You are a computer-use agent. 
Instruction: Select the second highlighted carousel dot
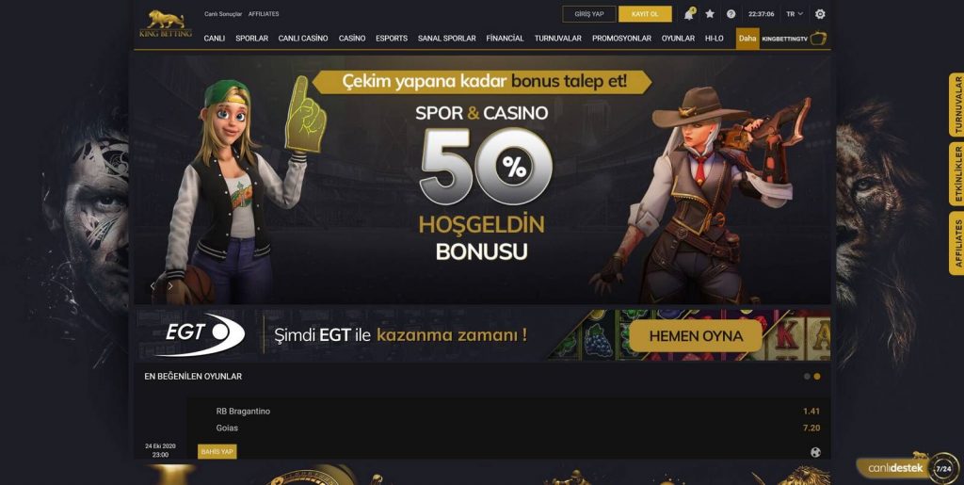coord(817,376)
